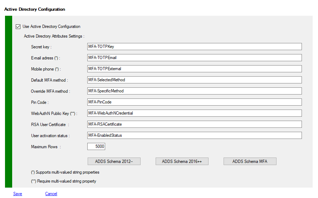Click into the Pin Code field

tap(194, 102)
